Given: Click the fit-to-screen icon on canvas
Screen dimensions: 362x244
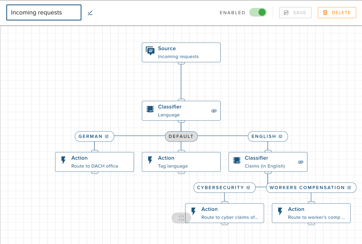Looking at the screenshot, I should coord(181,218).
